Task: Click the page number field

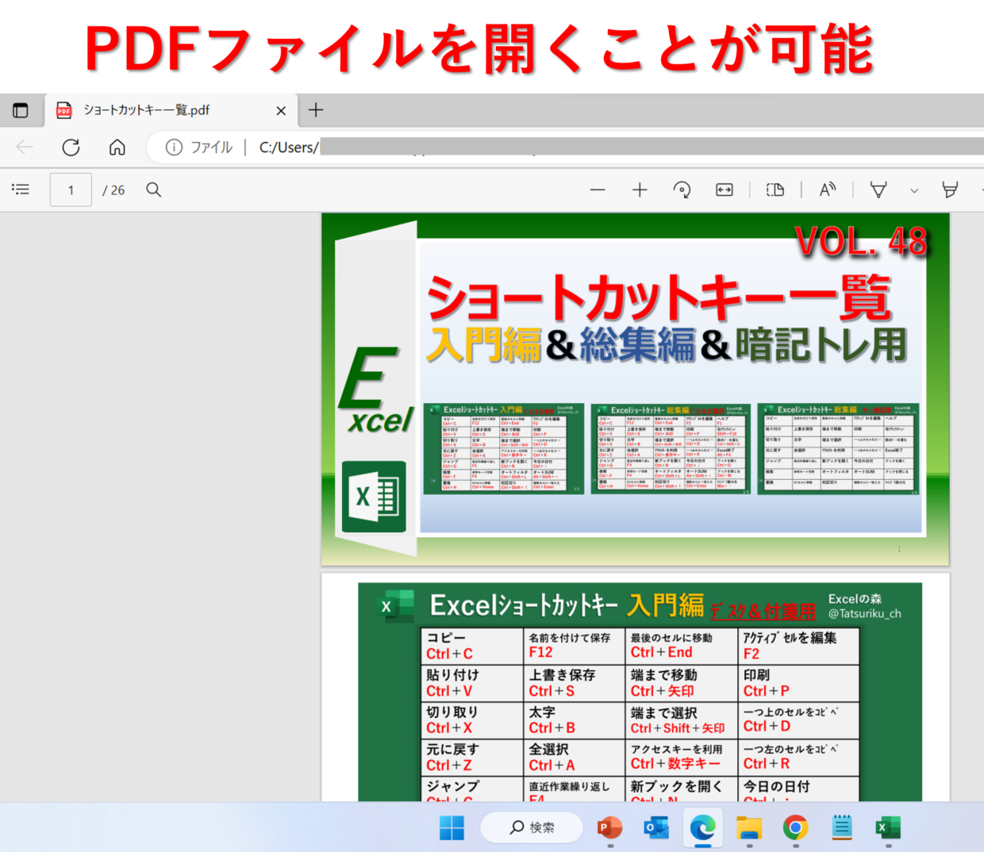Action: (x=71, y=190)
